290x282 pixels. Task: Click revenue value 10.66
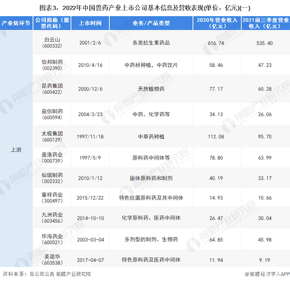pos(265,198)
